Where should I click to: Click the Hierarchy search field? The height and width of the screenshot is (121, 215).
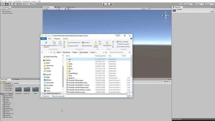[24, 9]
